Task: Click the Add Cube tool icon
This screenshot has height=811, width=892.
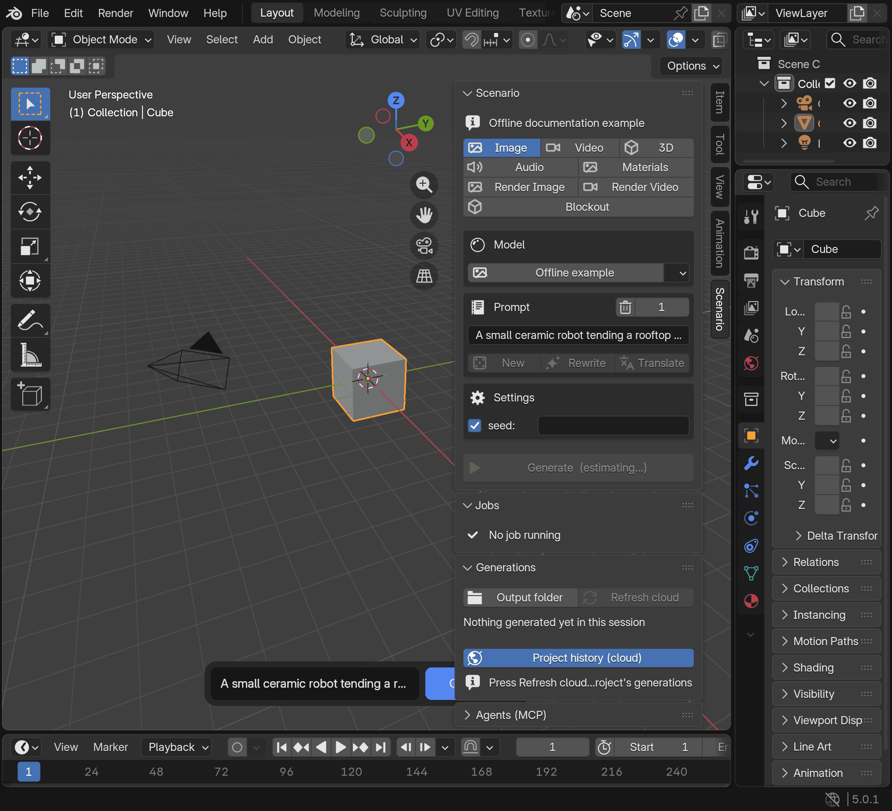Action: 30,394
